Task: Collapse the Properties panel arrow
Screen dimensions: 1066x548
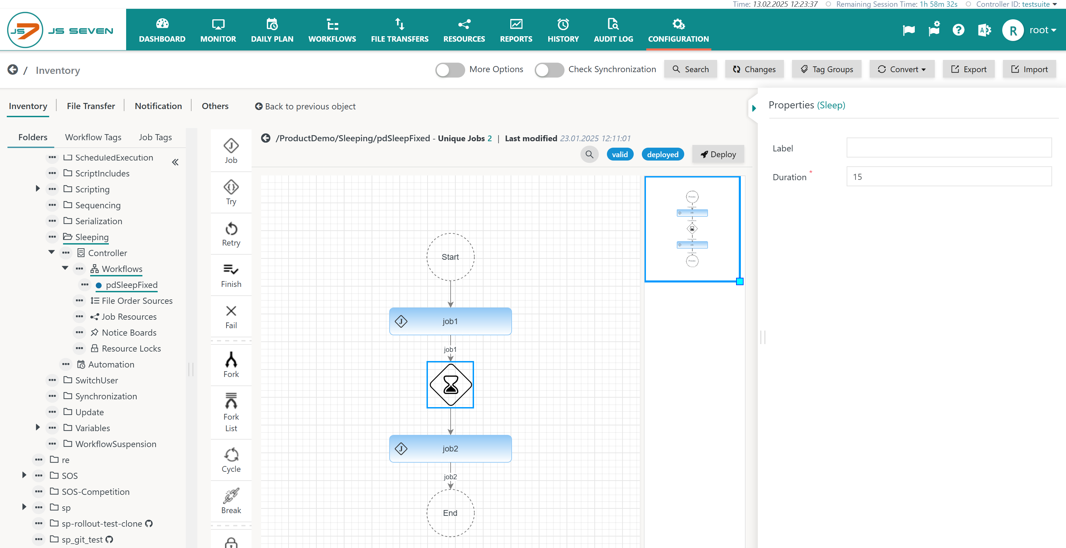Action: [754, 108]
